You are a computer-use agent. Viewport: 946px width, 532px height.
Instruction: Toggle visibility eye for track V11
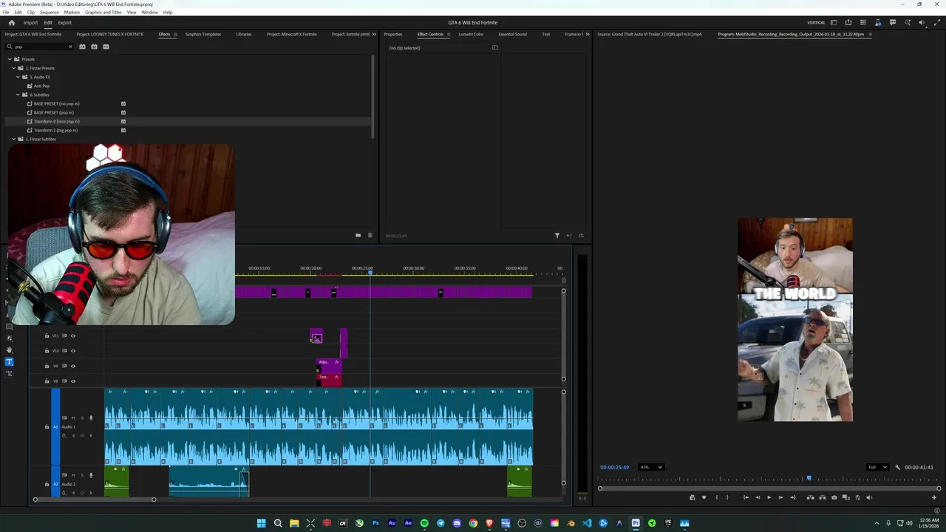[72, 335]
